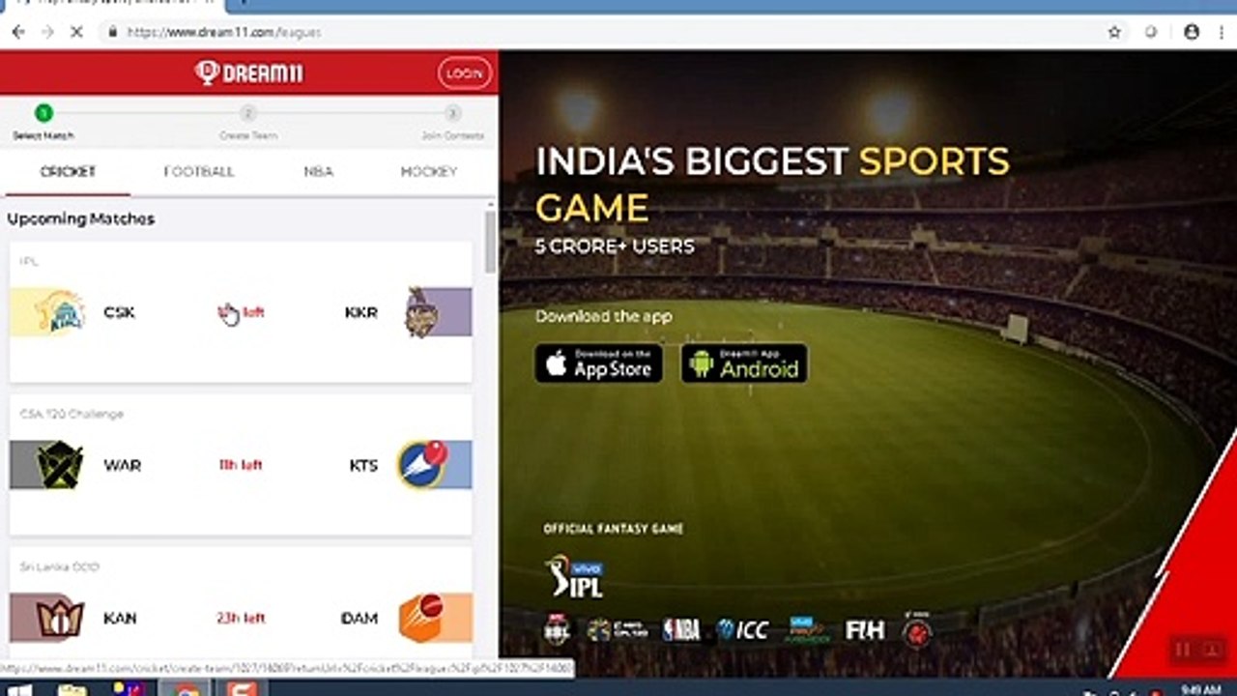The height and width of the screenshot is (696, 1237).
Task: Open Chrome from the taskbar
Action: coord(187,689)
